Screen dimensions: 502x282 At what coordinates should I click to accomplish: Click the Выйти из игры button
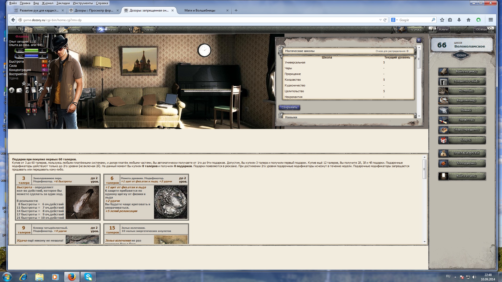point(466,176)
